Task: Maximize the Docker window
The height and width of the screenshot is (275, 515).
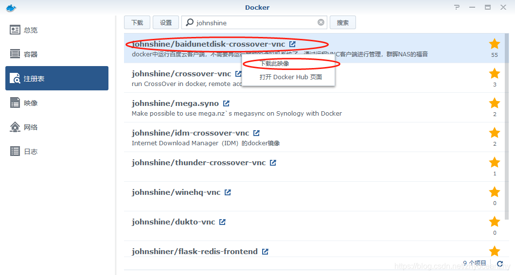Action: tap(488, 7)
